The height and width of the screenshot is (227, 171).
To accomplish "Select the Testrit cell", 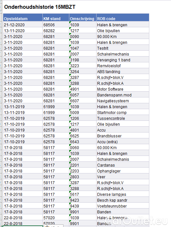I will pyautogui.click(x=123, y=48).
